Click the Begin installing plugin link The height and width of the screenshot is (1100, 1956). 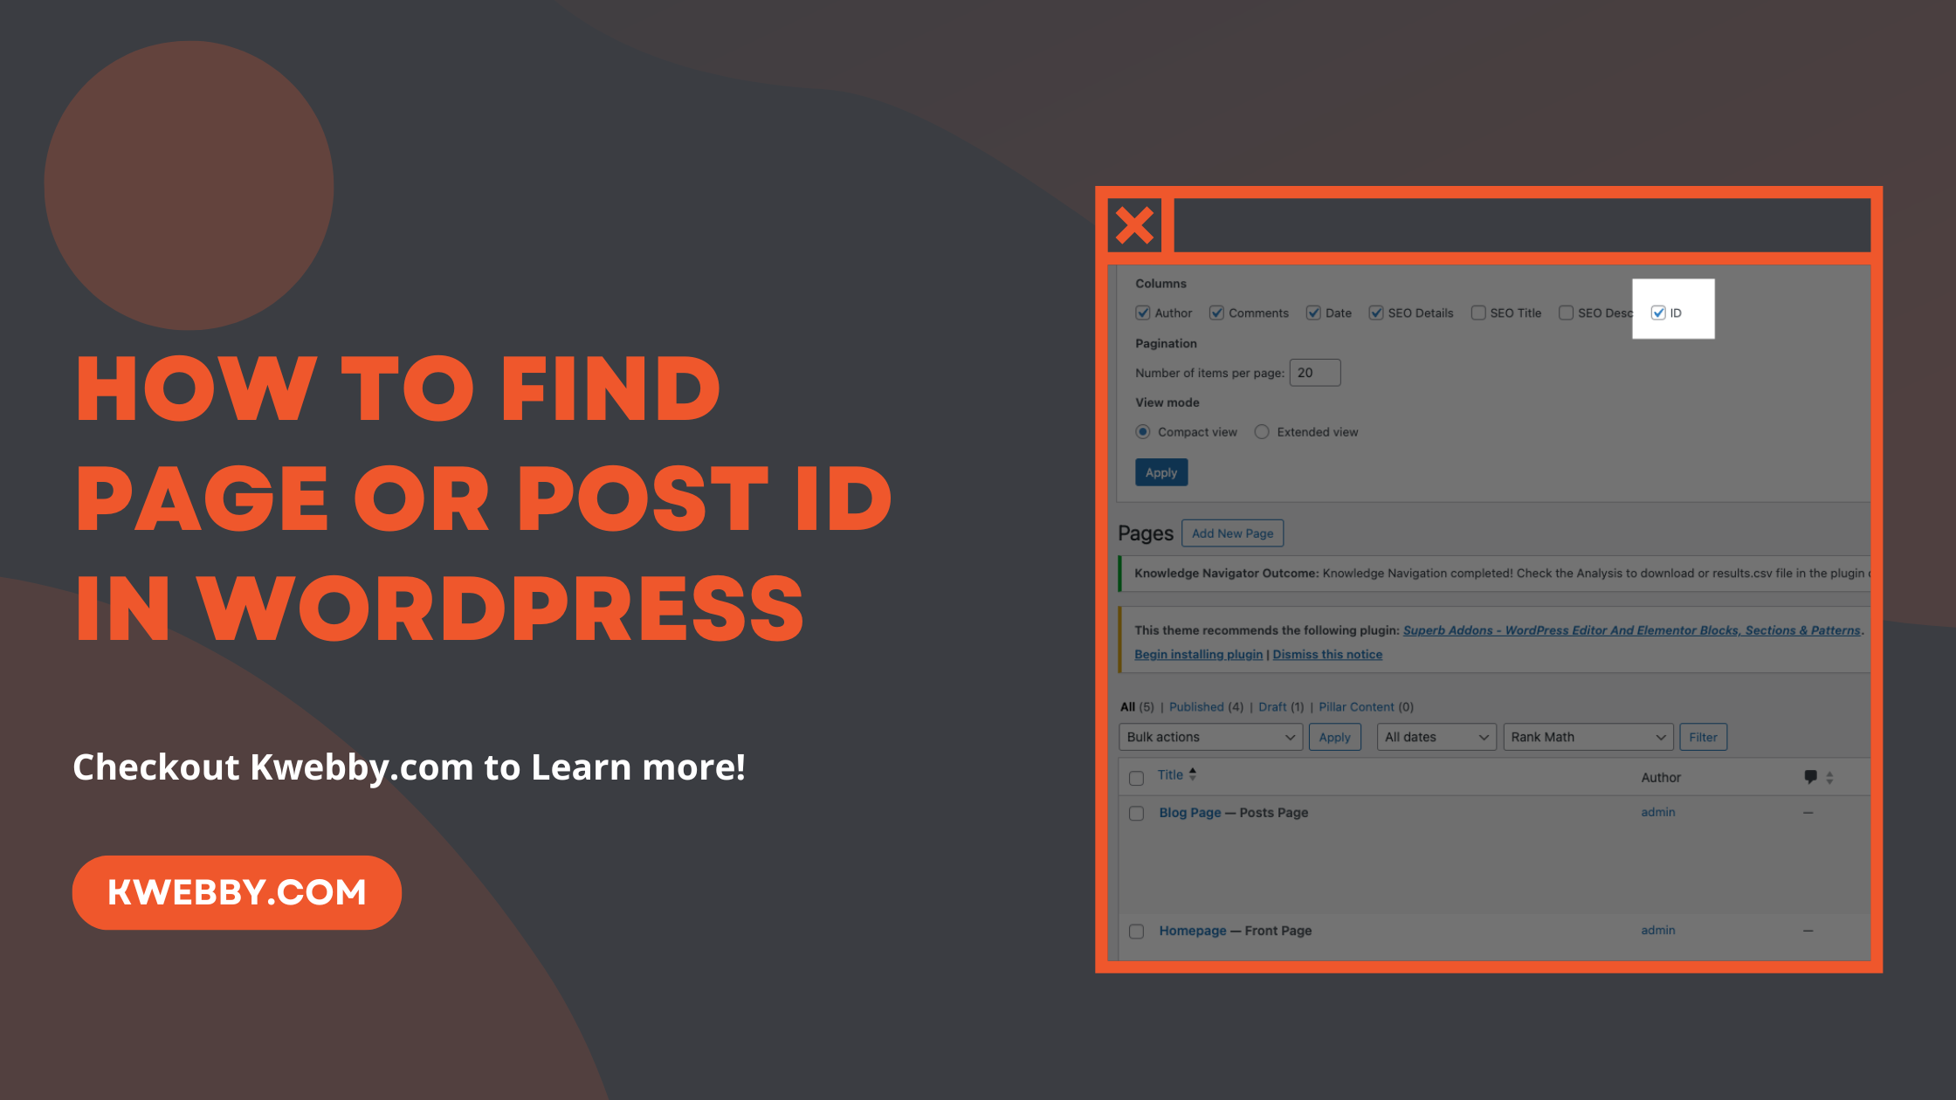click(1197, 654)
